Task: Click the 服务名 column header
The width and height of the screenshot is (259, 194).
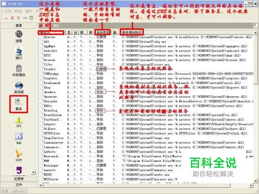Action: 51,33
